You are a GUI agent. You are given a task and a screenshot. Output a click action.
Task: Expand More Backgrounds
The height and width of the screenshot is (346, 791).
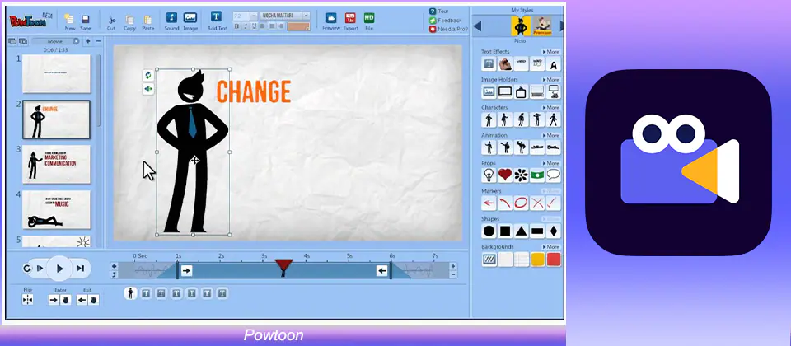tap(551, 246)
